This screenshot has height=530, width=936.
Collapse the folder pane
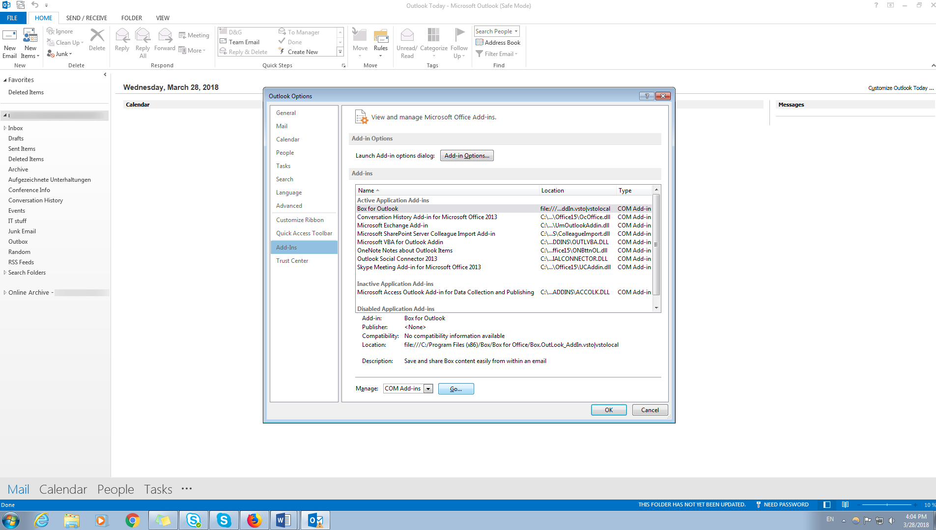[105, 75]
